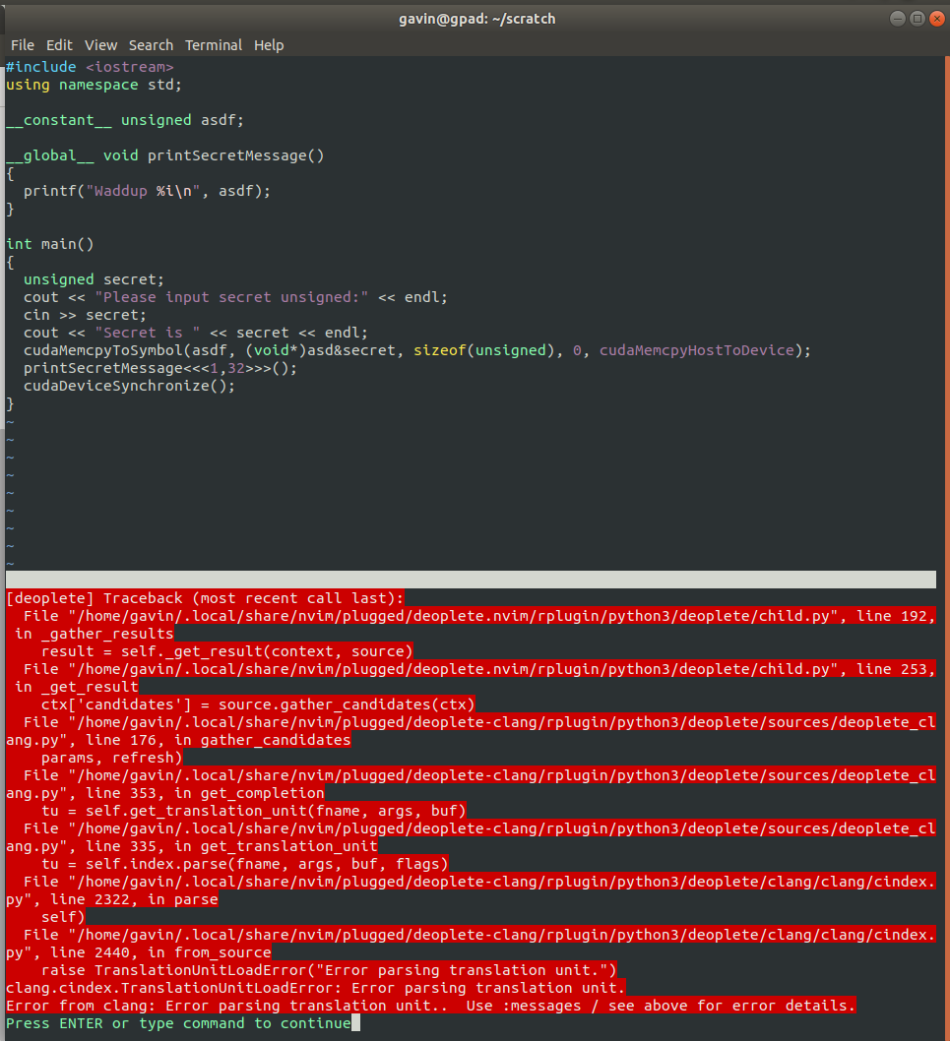950x1041 pixels.
Task: Click the '#include <iostream>' line
Action: click(90, 67)
